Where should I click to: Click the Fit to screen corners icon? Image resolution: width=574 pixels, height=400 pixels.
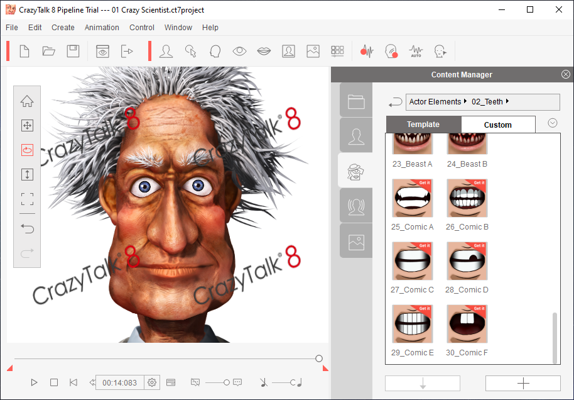tap(27, 199)
